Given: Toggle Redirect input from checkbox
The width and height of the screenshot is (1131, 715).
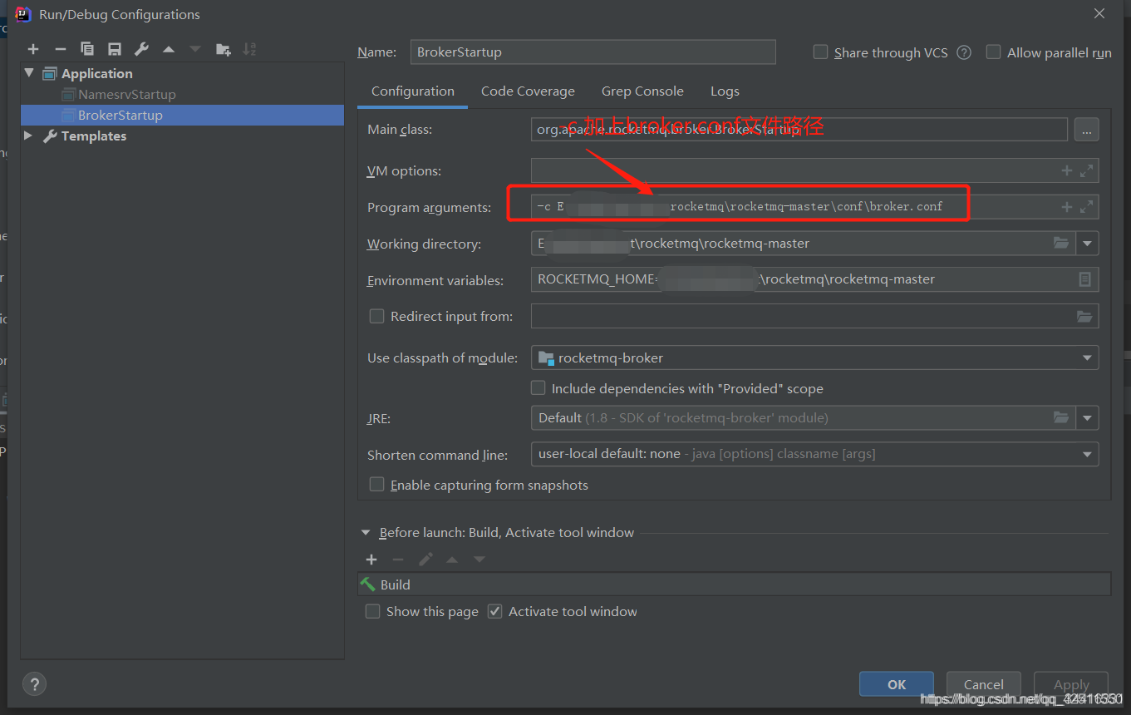Looking at the screenshot, I should point(376,316).
